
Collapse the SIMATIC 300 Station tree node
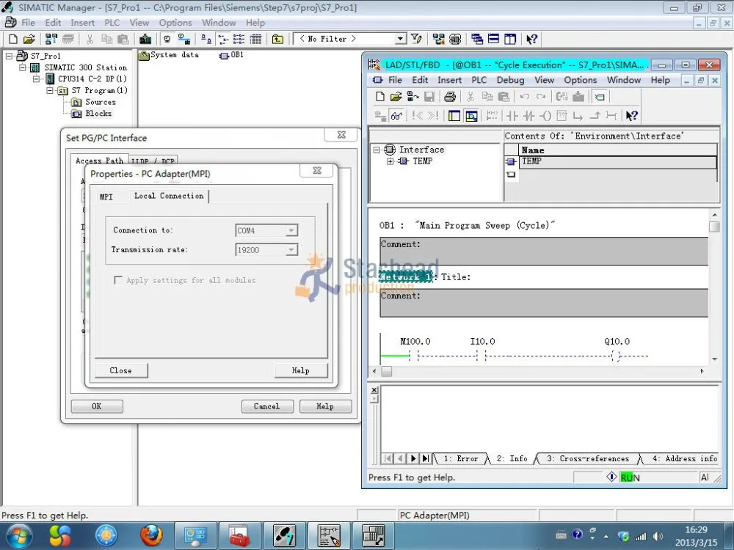click(23, 67)
